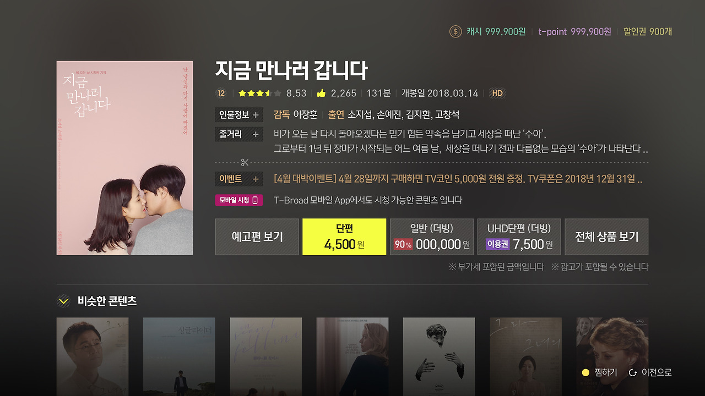Click the 모바일 시청 phone badge

click(x=238, y=200)
